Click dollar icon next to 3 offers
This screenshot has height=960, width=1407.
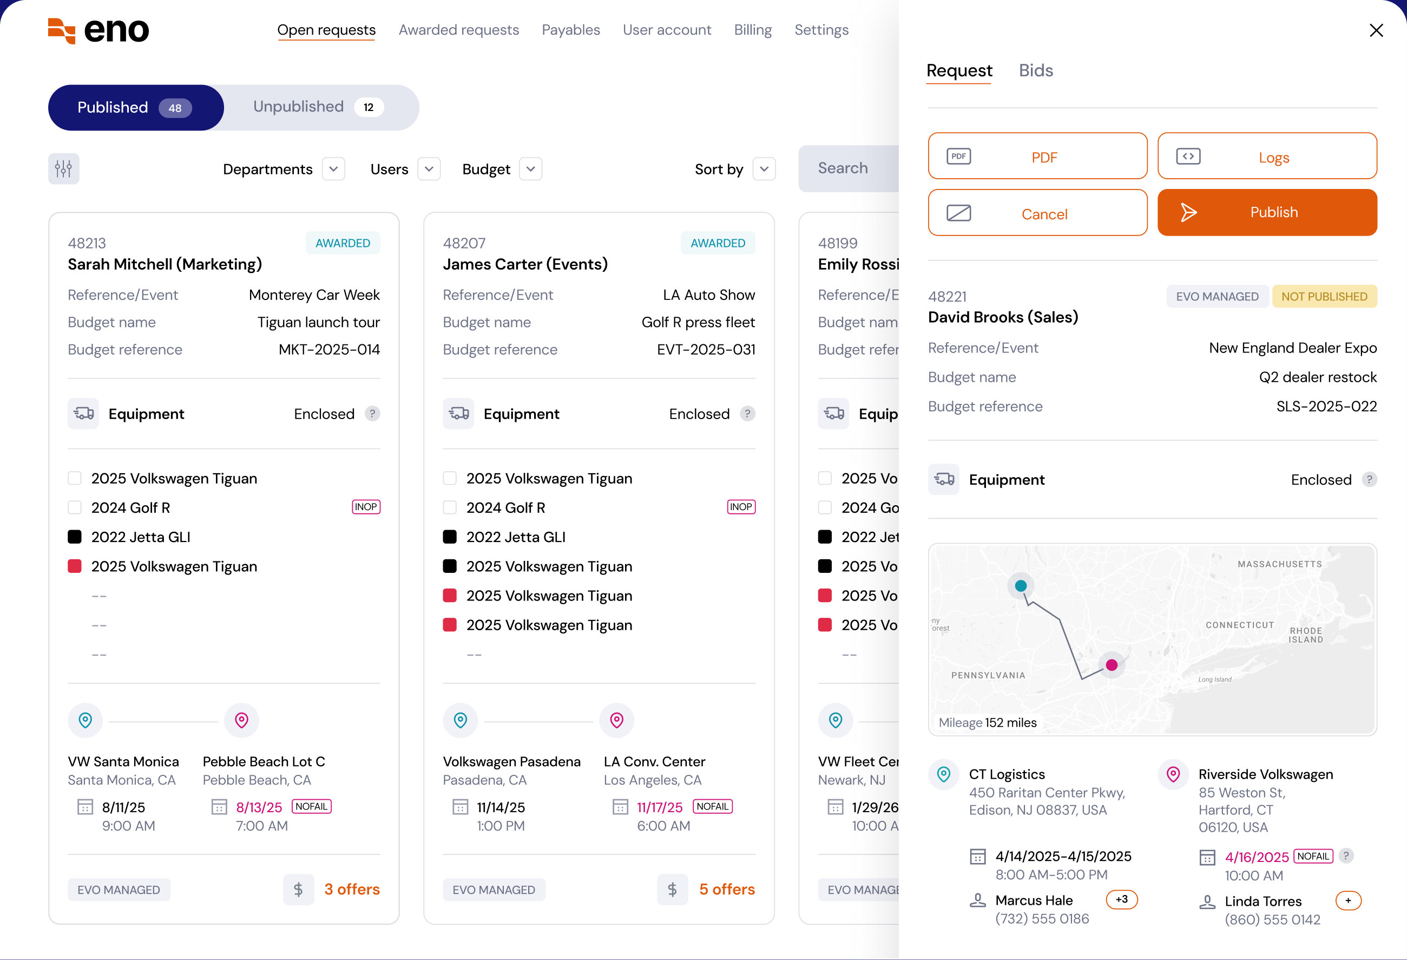coord(299,890)
